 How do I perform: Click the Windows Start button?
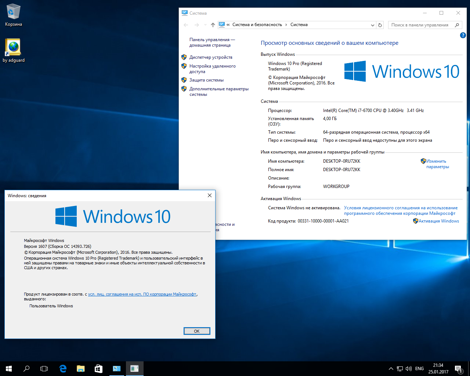9,369
